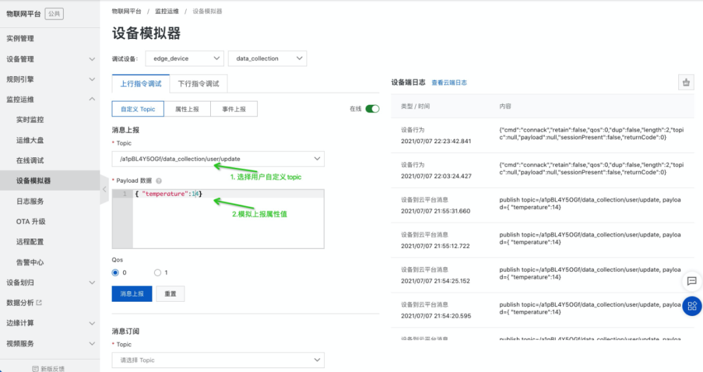The image size is (703, 372).
Task: Switch to 上行指令调试 tab
Action: point(141,84)
